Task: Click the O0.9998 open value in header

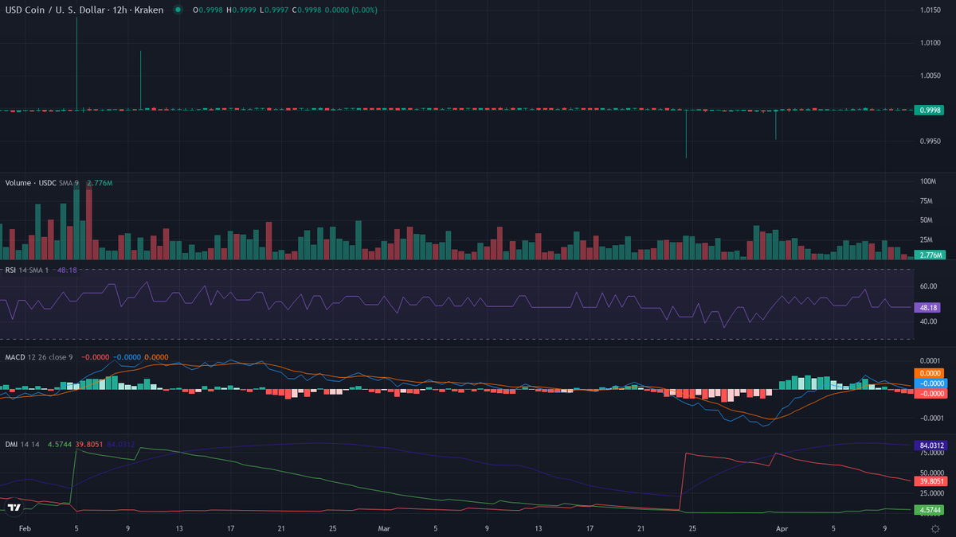Action: pos(207,10)
